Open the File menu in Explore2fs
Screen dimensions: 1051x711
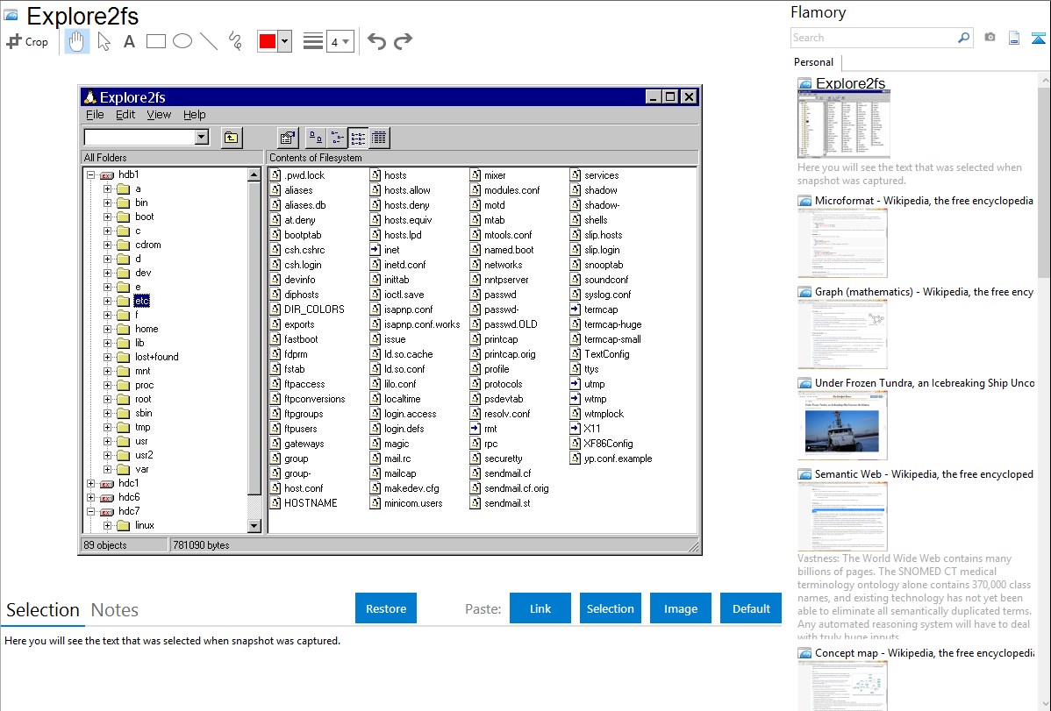click(x=95, y=115)
